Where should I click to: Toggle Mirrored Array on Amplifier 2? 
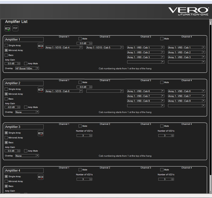click(6, 94)
